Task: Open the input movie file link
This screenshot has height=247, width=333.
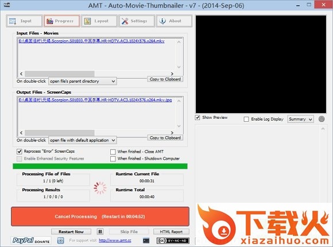Action: coord(91,41)
